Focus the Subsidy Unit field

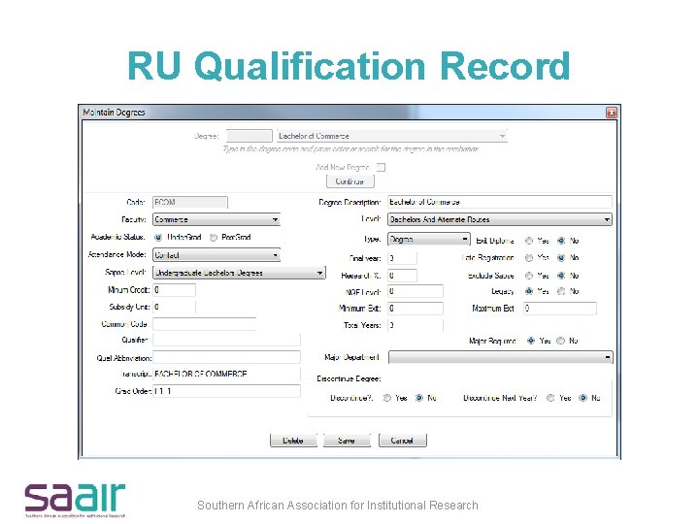tap(174, 307)
